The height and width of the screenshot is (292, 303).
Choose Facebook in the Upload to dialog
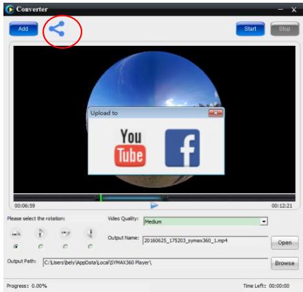click(x=182, y=148)
